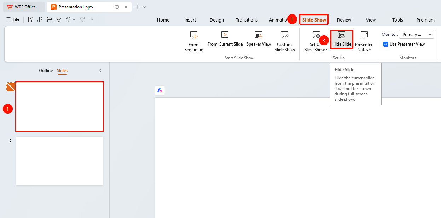Click the export to PDF icon

(40, 19)
